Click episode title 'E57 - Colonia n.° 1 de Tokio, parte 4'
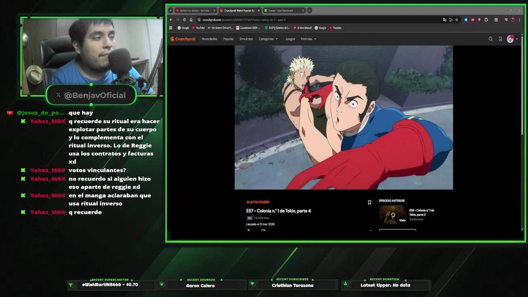Image resolution: width=528 pixels, height=297 pixels. (278, 211)
